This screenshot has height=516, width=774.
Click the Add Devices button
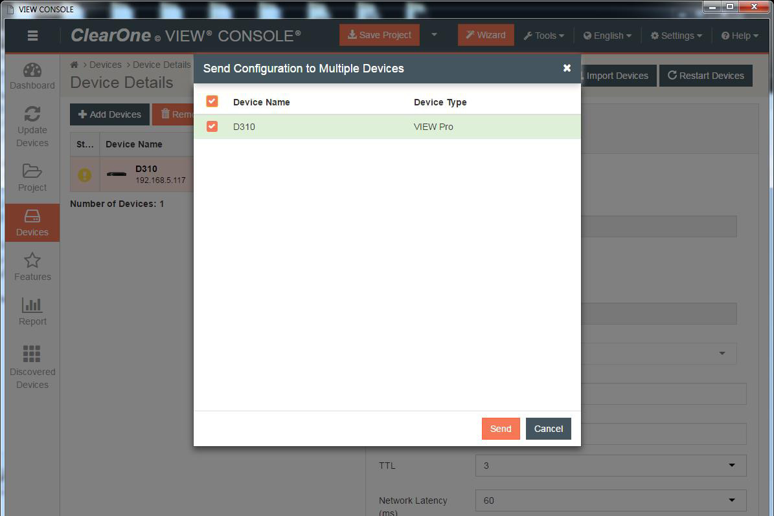tap(109, 114)
